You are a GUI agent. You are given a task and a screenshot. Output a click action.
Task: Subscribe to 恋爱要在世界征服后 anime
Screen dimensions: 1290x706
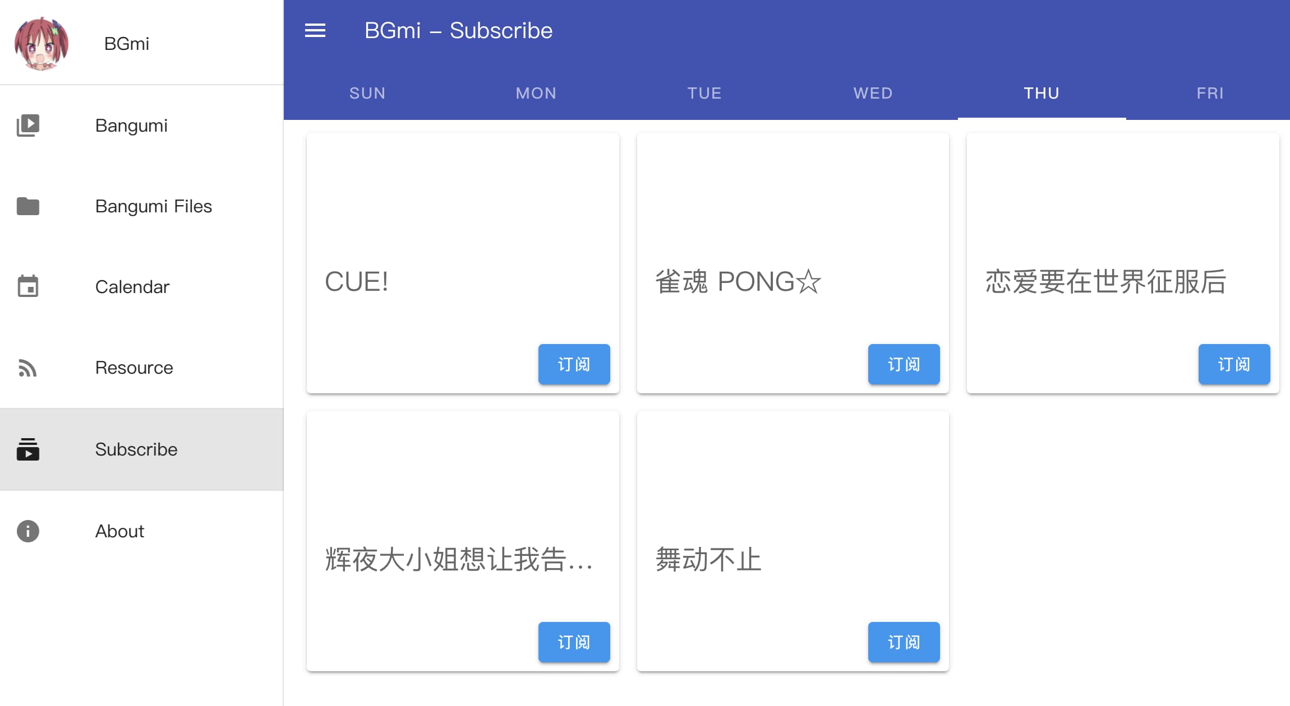pos(1233,364)
